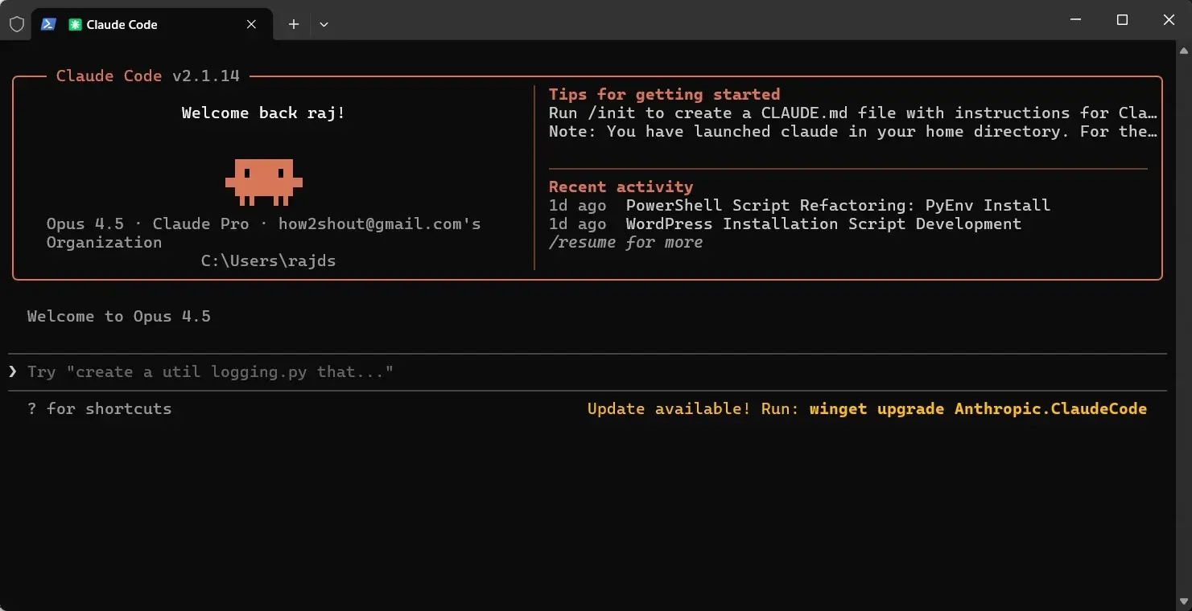The width and height of the screenshot is (1192, 611).
Task: Click the '? for shortcuts' hint text
Action: coord(100,408)
